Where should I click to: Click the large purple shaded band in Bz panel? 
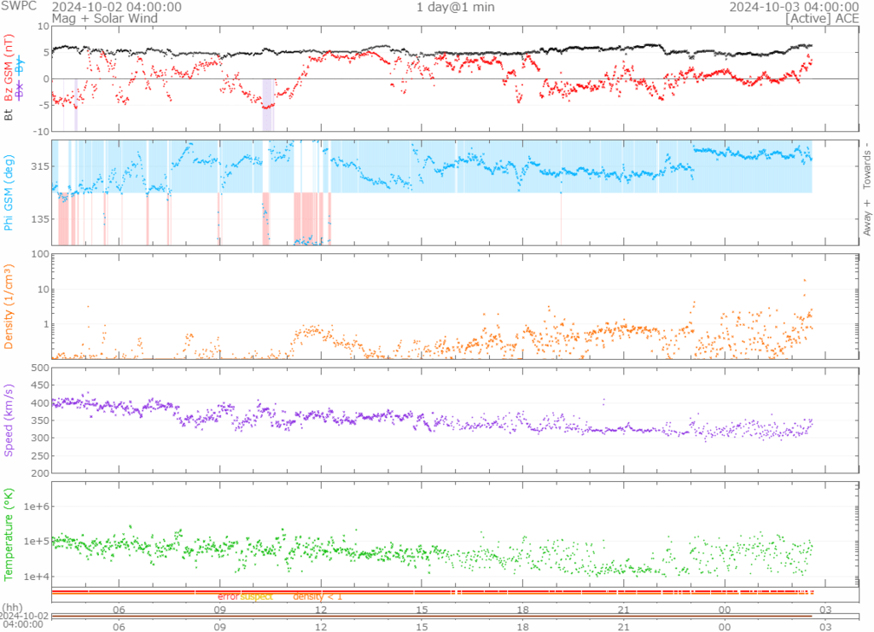coord(267,104)
